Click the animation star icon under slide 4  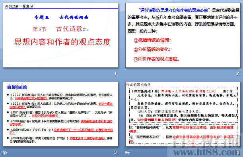point(127,153)
